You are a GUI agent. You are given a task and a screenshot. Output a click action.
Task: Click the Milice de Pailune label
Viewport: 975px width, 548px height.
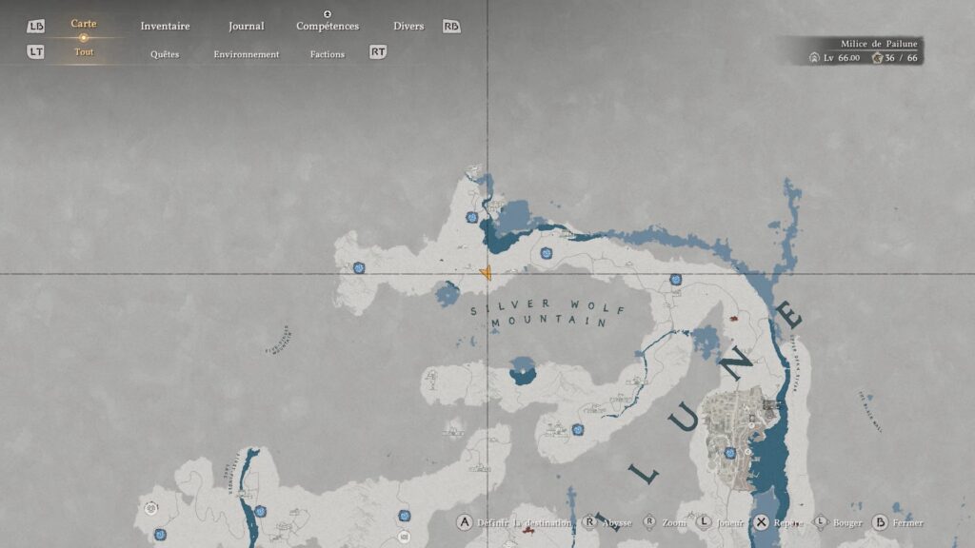(x=879, y=44)
